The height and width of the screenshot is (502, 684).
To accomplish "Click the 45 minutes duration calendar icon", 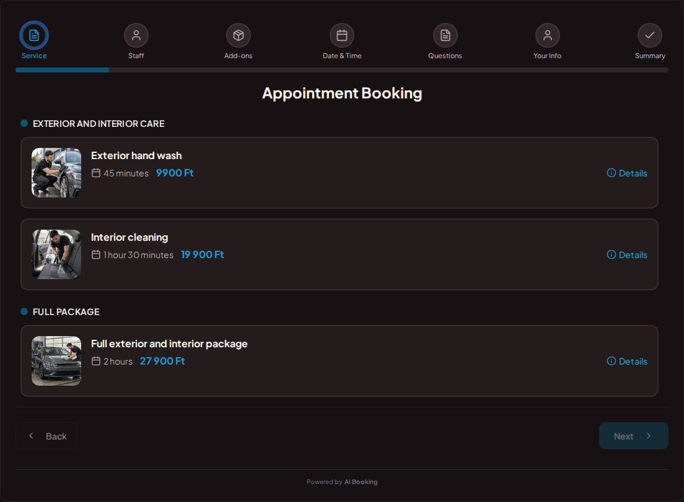I will tap(96, 173).
